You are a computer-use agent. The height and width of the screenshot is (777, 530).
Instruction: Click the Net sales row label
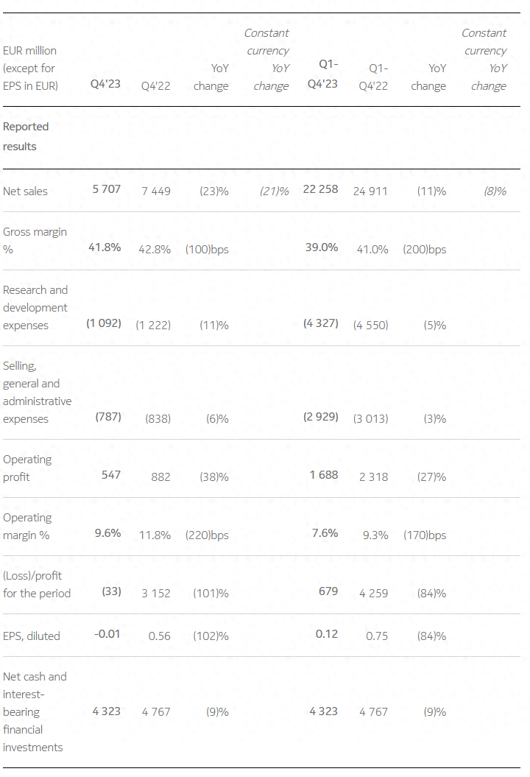pos(25,191)
